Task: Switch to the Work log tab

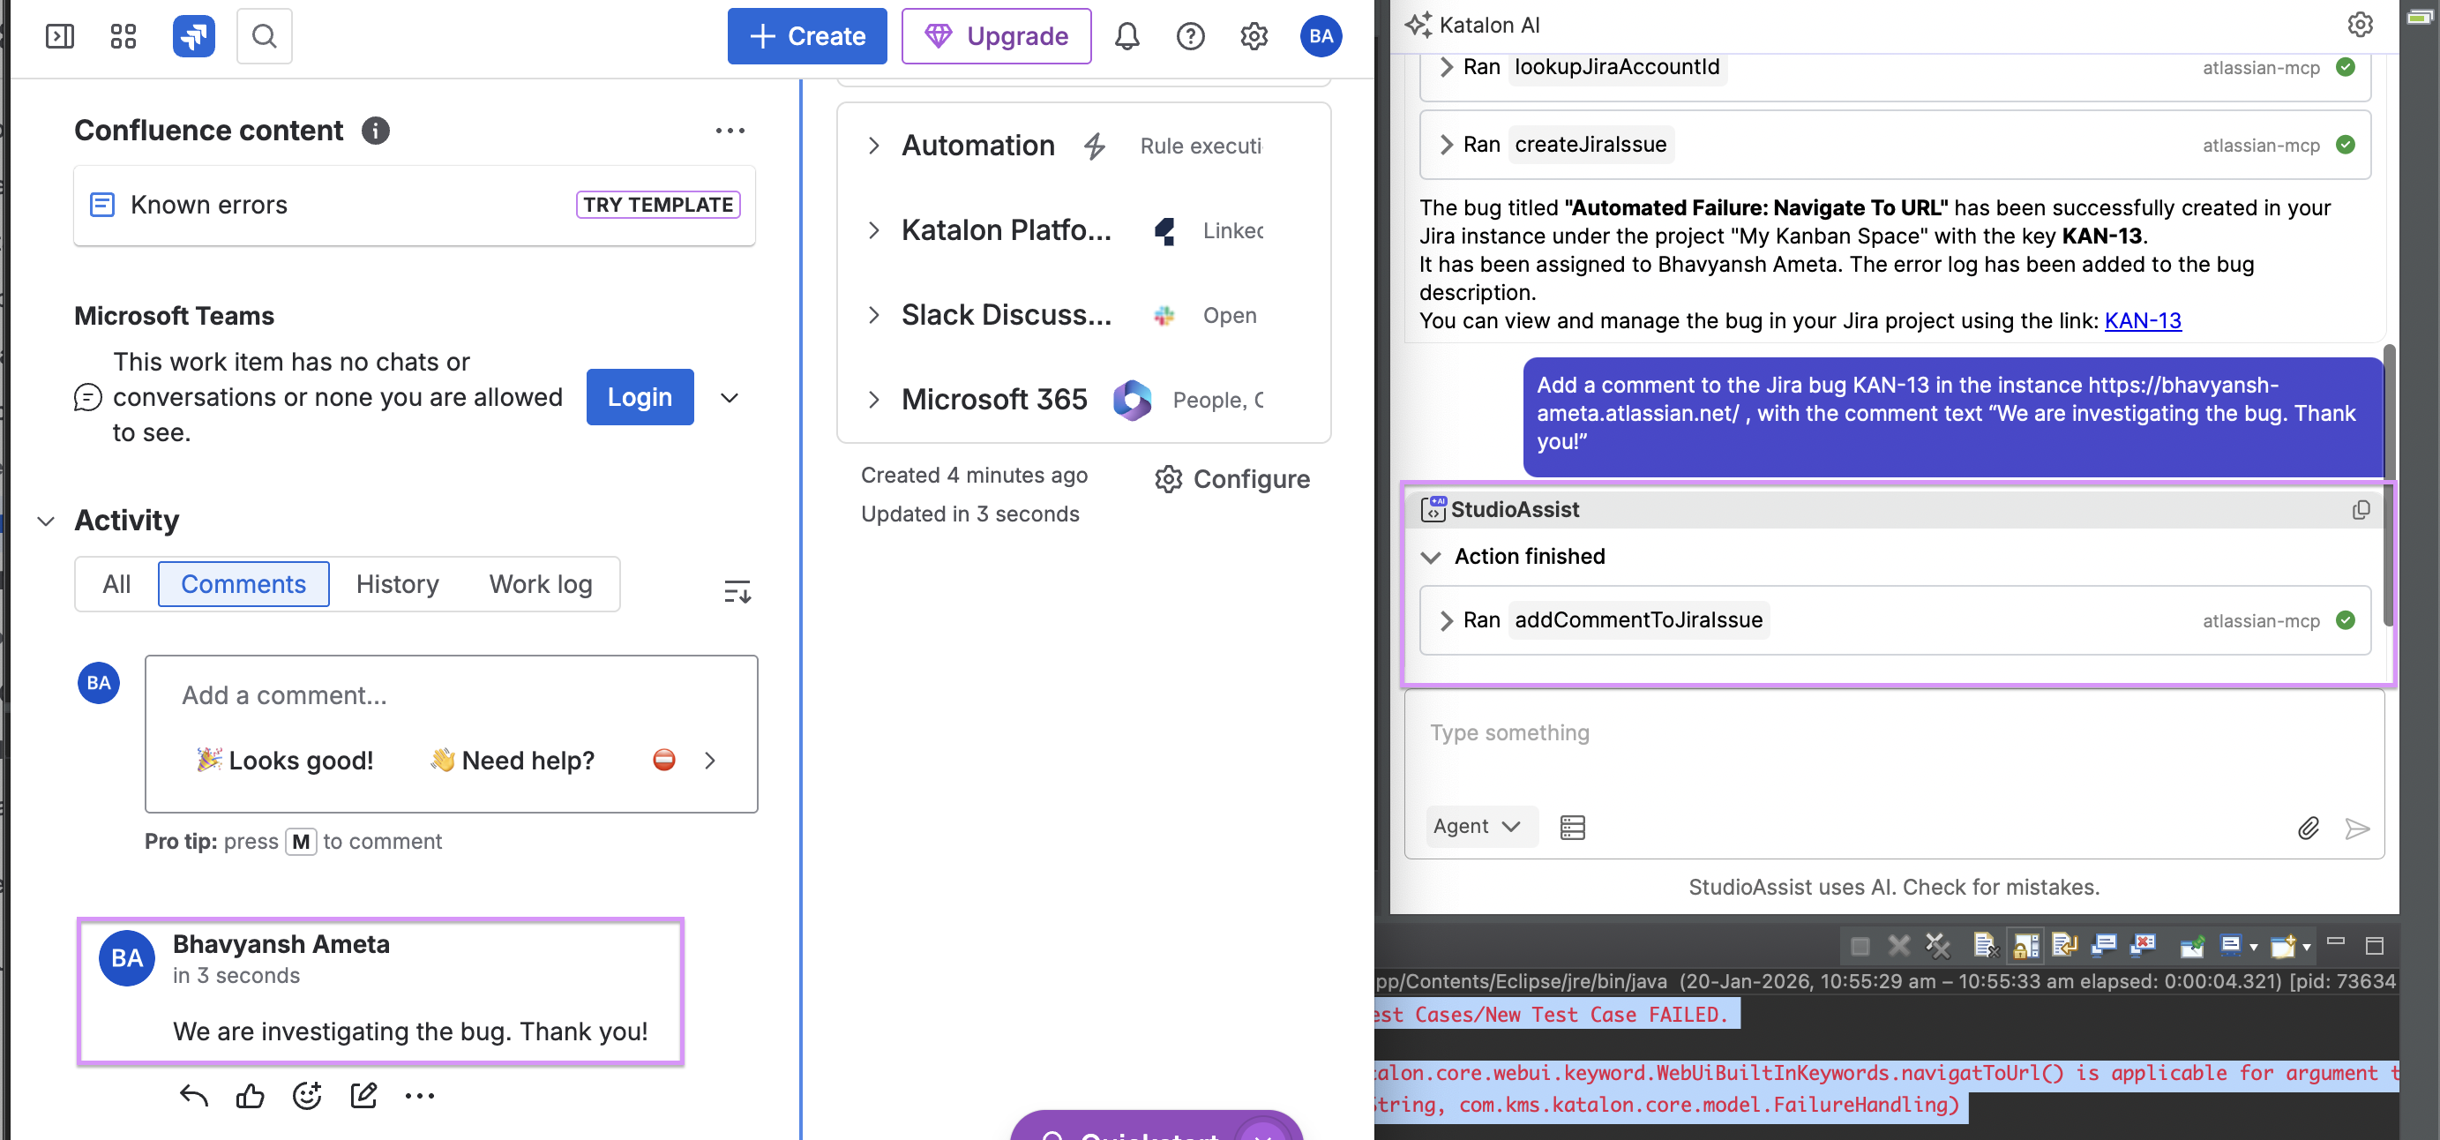Action: click(540, 584)
